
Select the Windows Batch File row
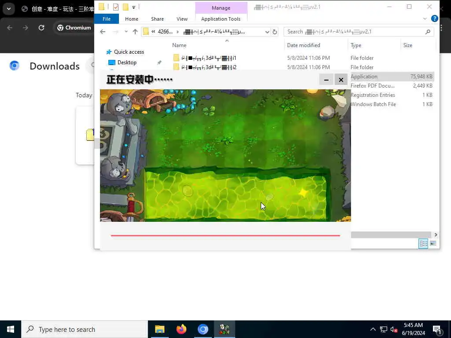(392, 104)
